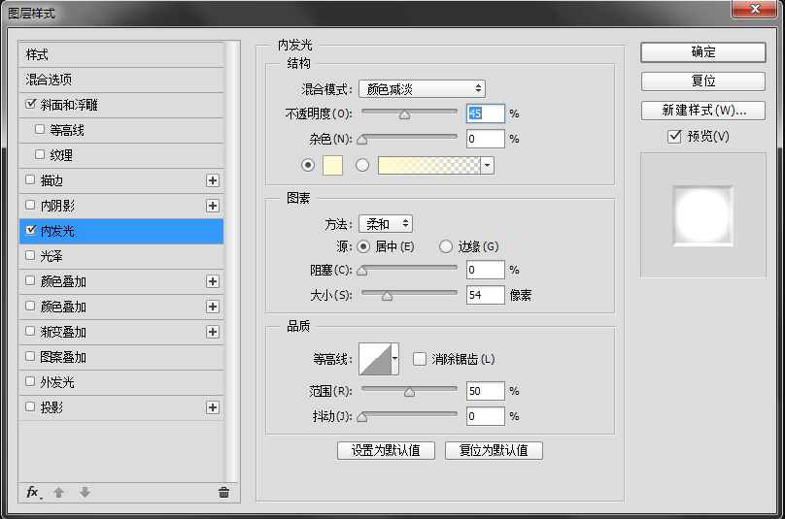Screen dimensions: 785x519
Task: Add another 内阴影 effect with plus icon
Action: tap(213, 206)
